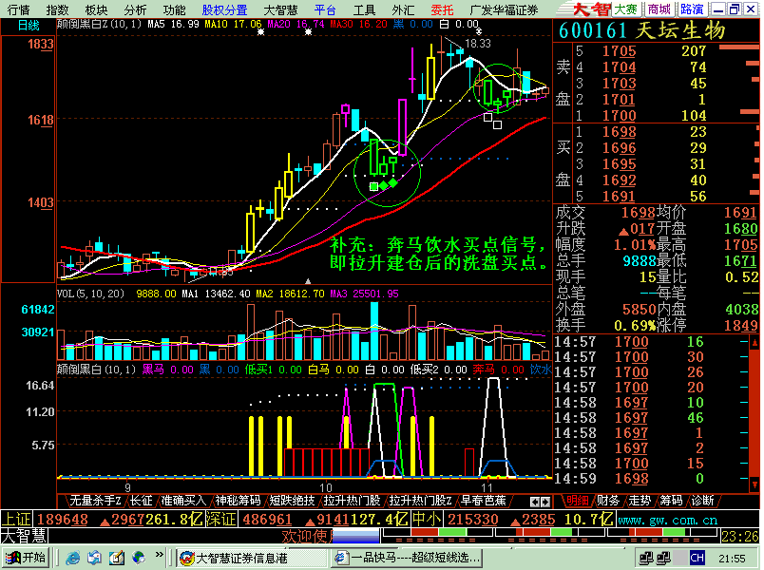
Task: Open the Windows 开始 start button
Action: [x=26, y=558]
